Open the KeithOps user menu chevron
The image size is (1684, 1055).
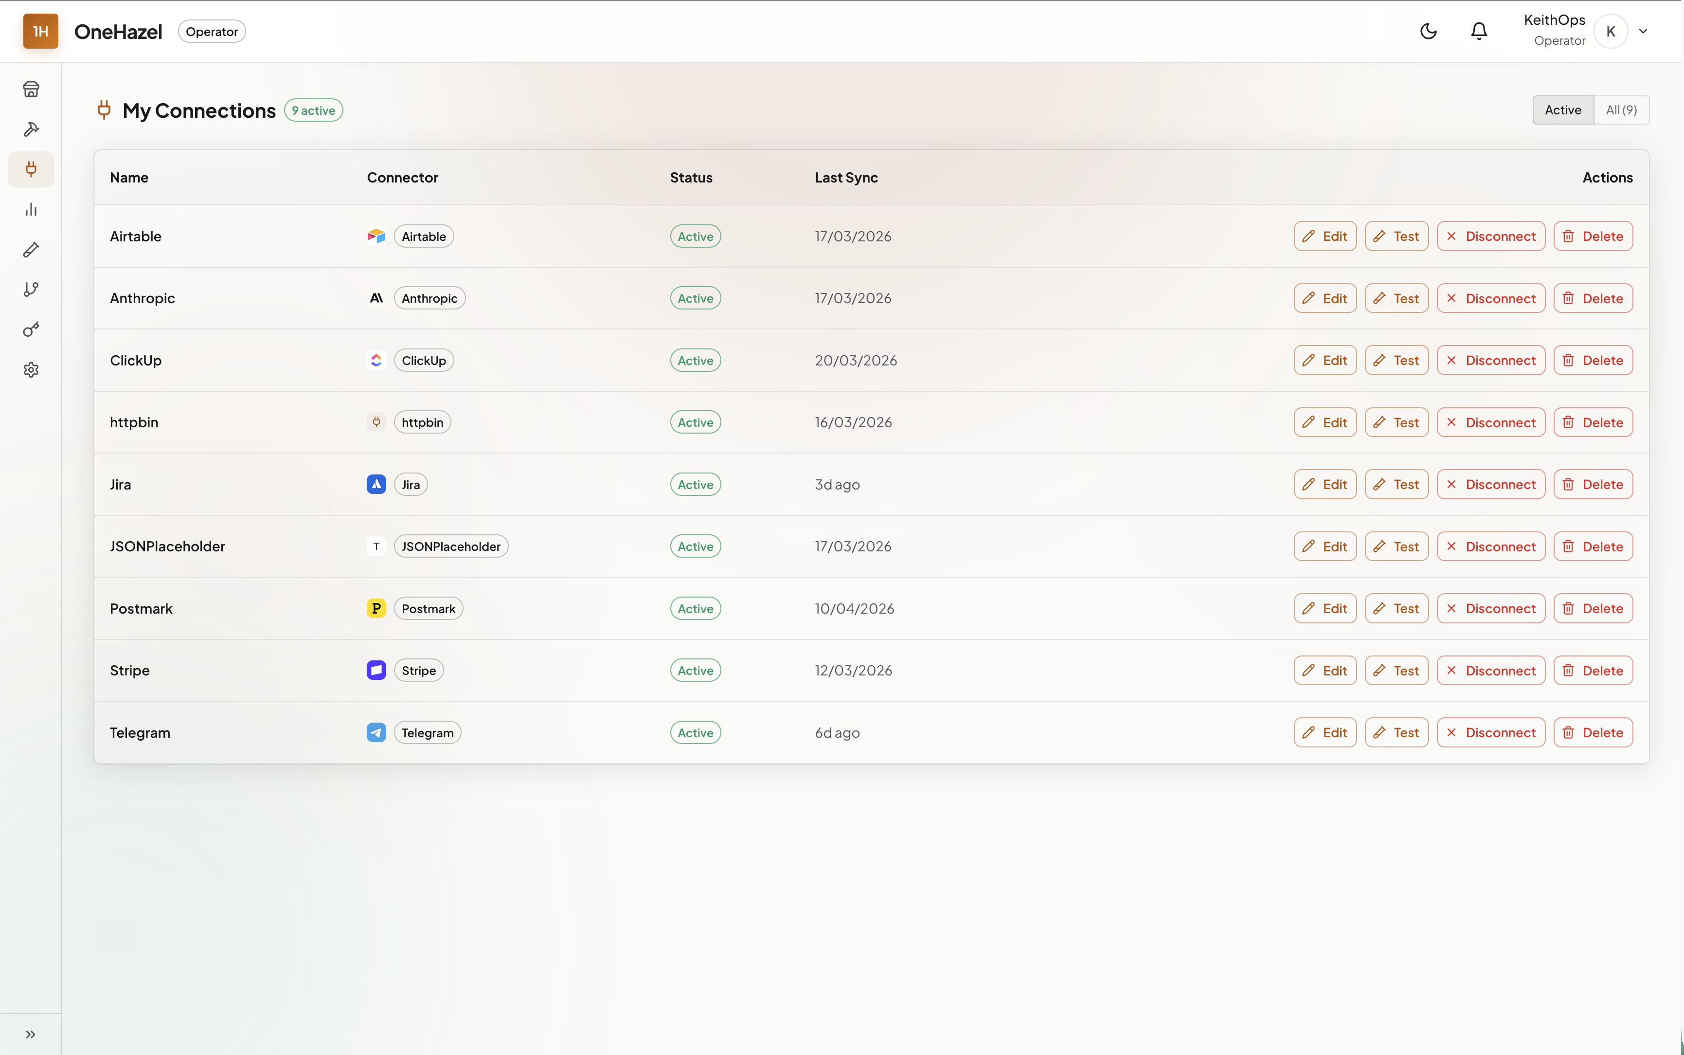[1643, 32]
